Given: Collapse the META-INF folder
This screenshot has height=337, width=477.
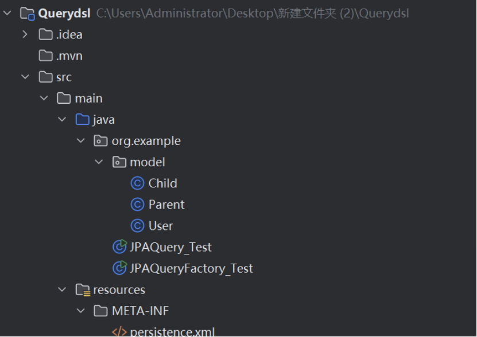Looking at the screenshot, I should [81, 311].
